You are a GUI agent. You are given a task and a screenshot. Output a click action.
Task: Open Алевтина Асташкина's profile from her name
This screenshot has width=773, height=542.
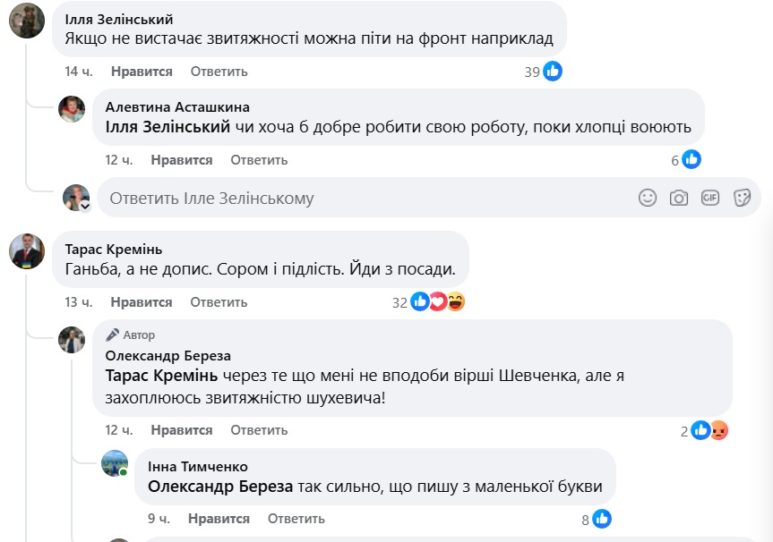click(177, 107)
